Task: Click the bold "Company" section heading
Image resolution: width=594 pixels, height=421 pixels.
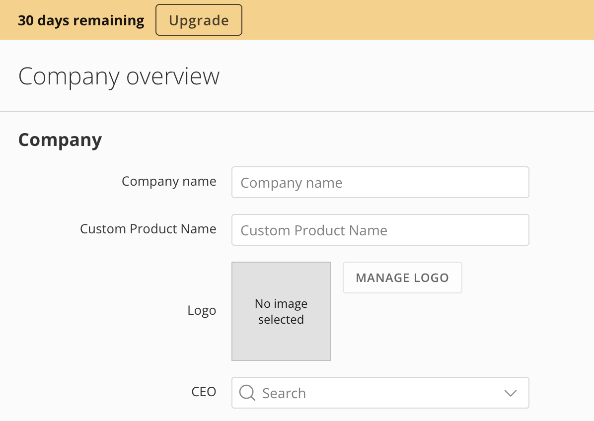Action: point(60,140)
